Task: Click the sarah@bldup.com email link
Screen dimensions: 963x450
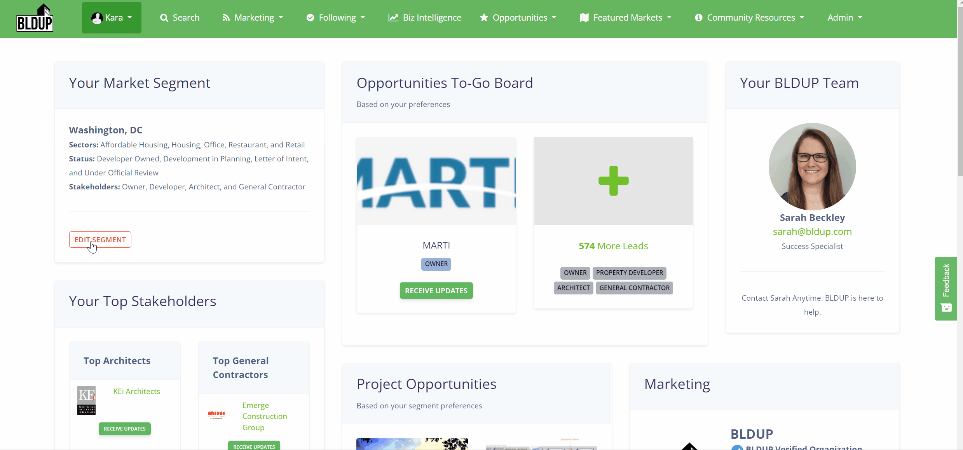Action: [x=812, y=232]
